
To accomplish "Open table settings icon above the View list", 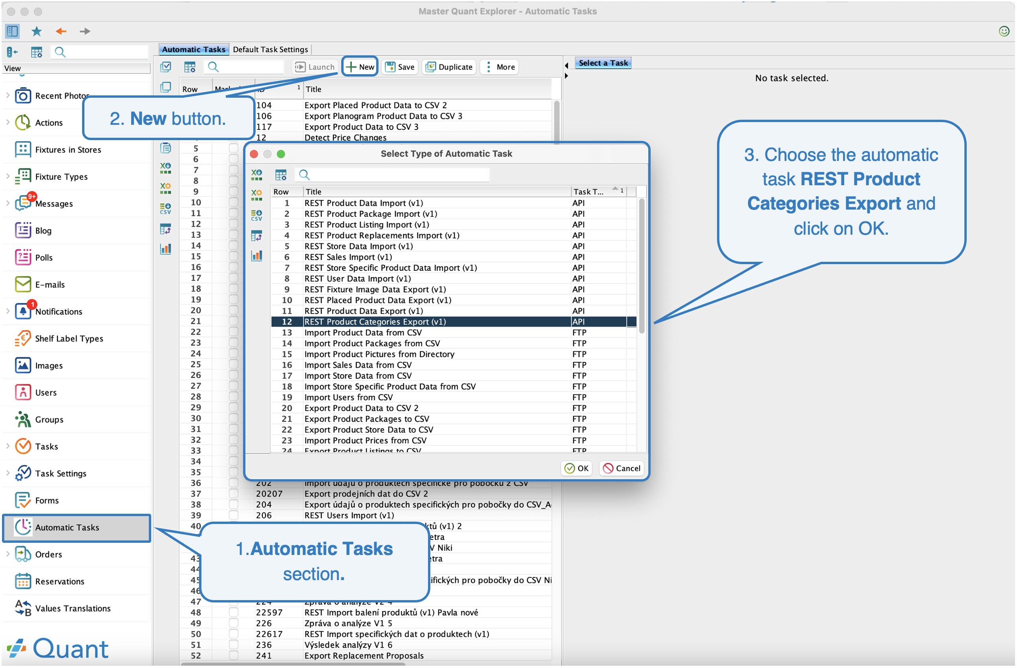I will 37,52.
